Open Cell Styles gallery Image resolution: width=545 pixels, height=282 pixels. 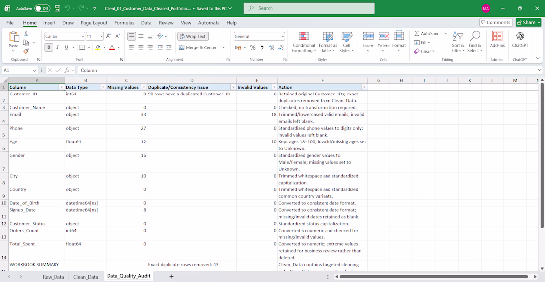click(346, 42)
